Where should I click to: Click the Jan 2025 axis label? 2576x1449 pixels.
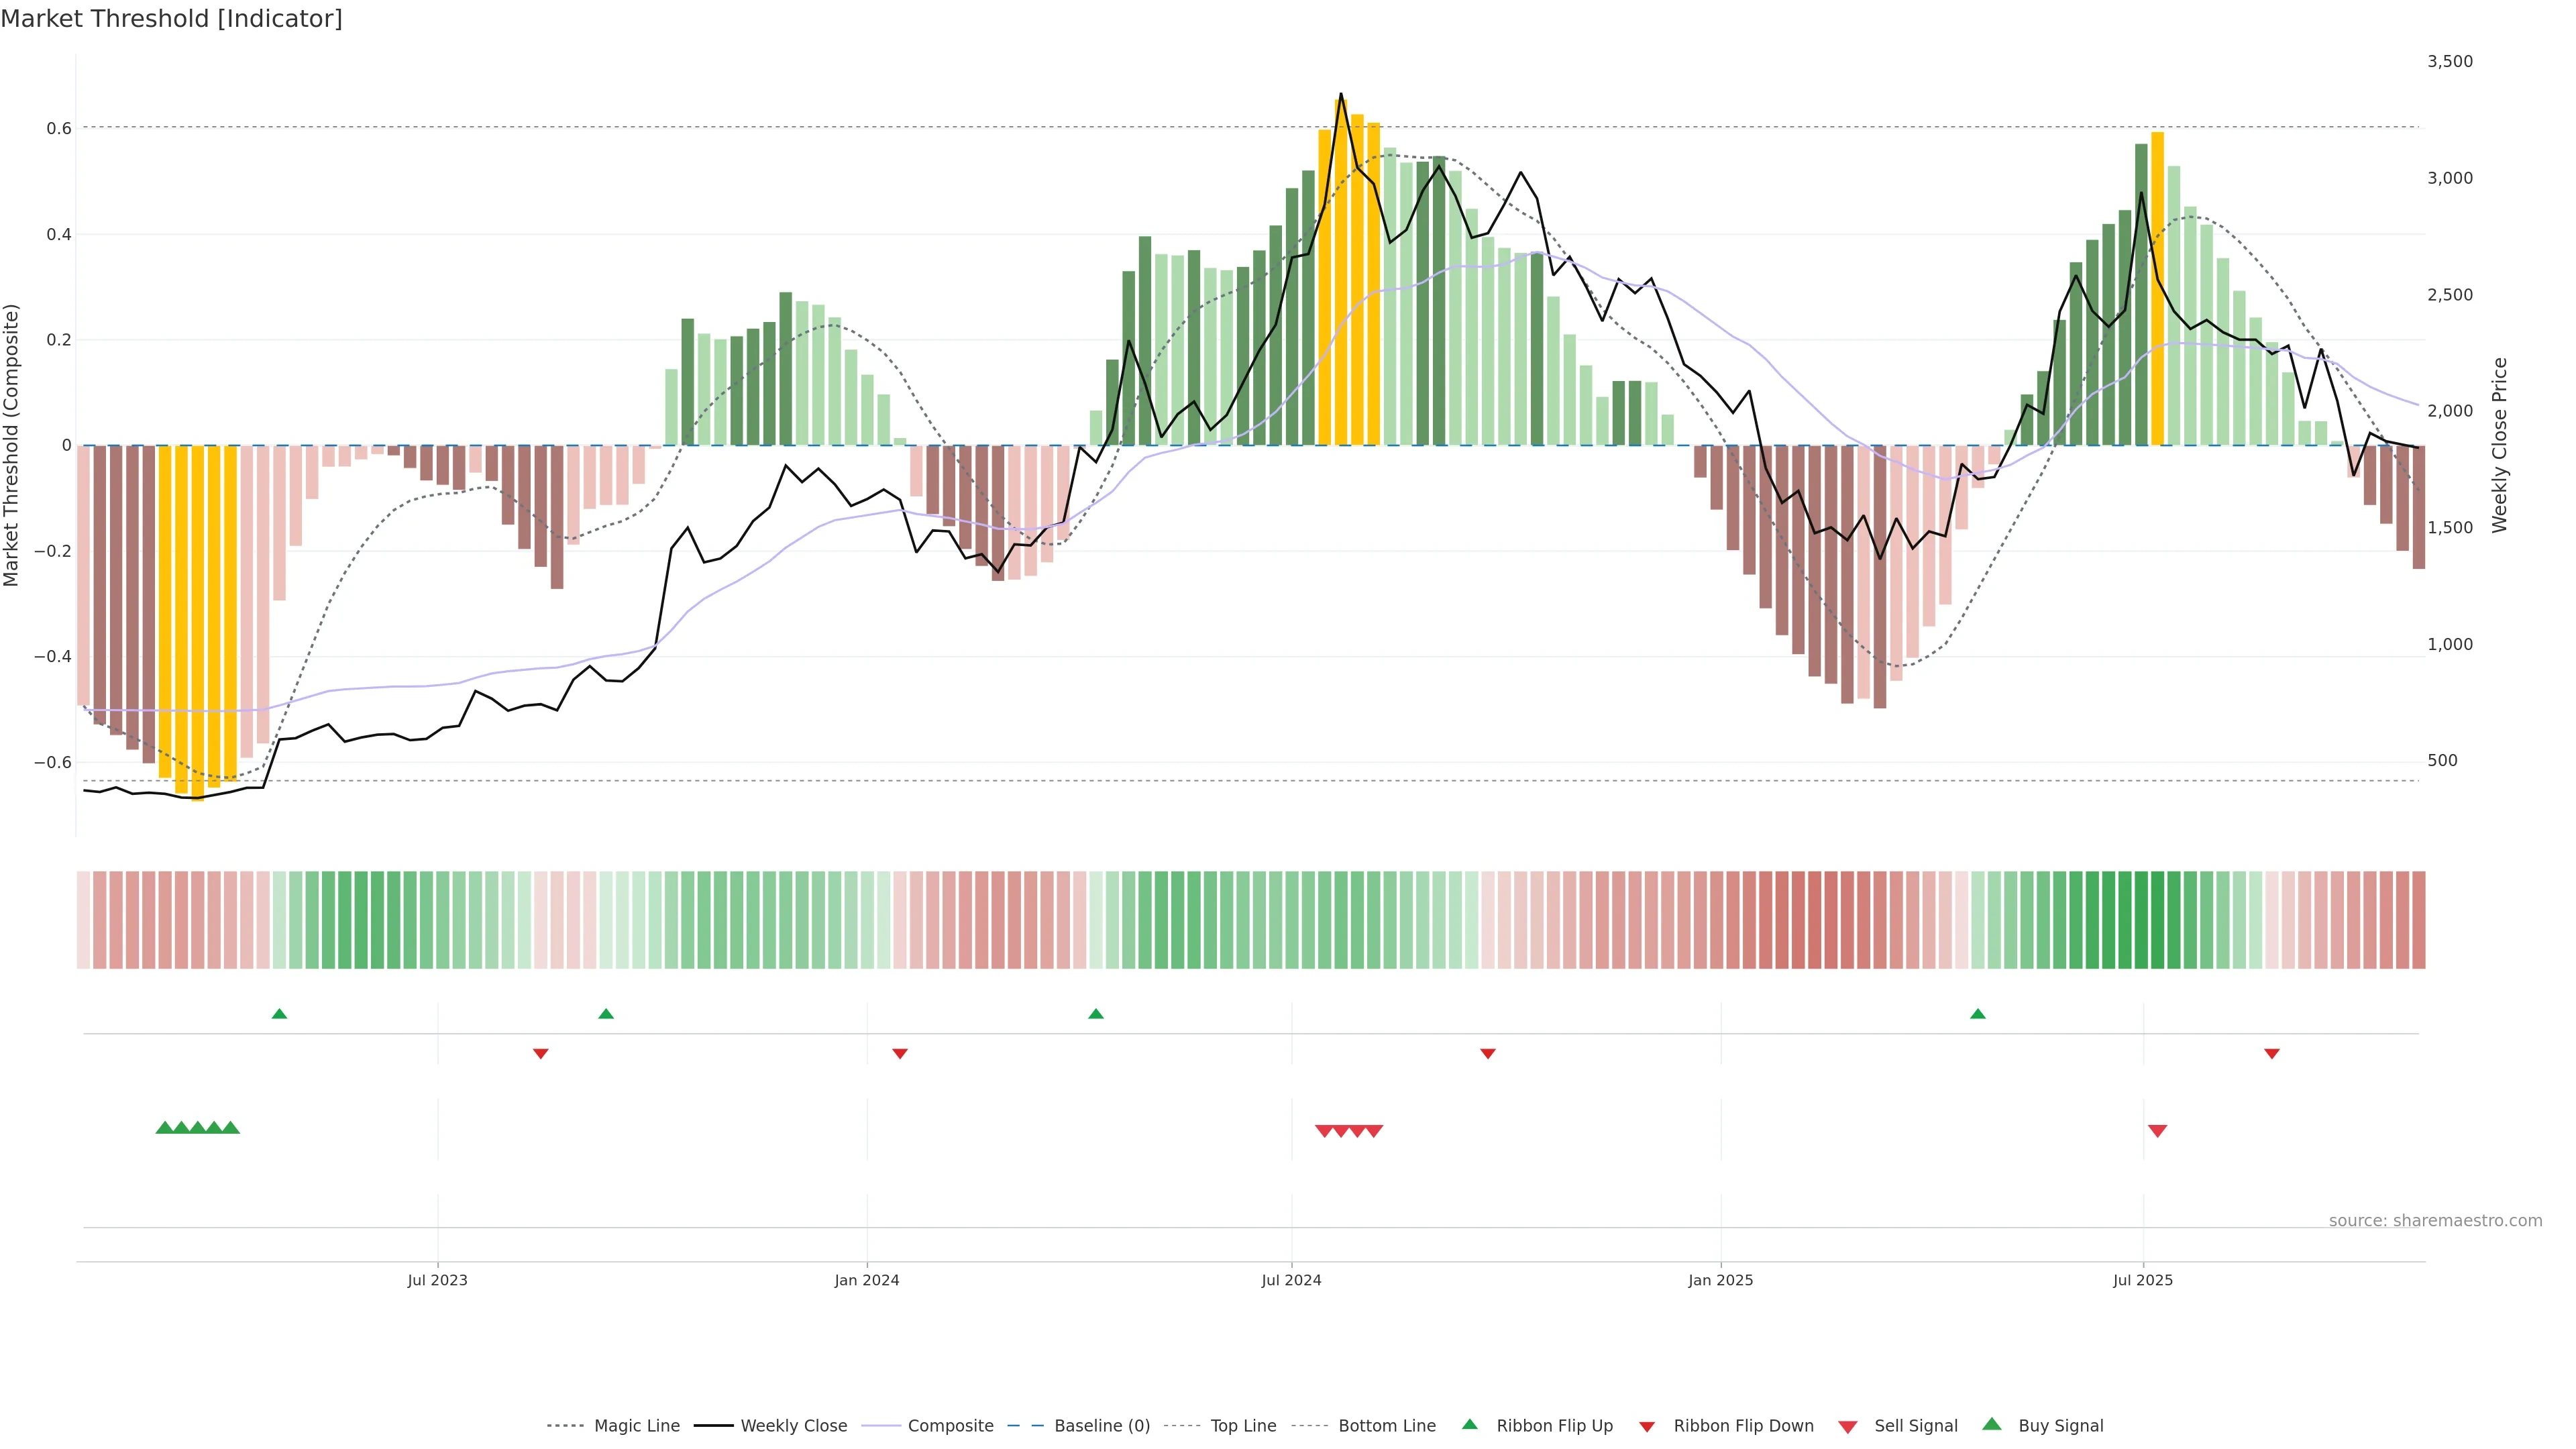click(x=1720, y=1280)
